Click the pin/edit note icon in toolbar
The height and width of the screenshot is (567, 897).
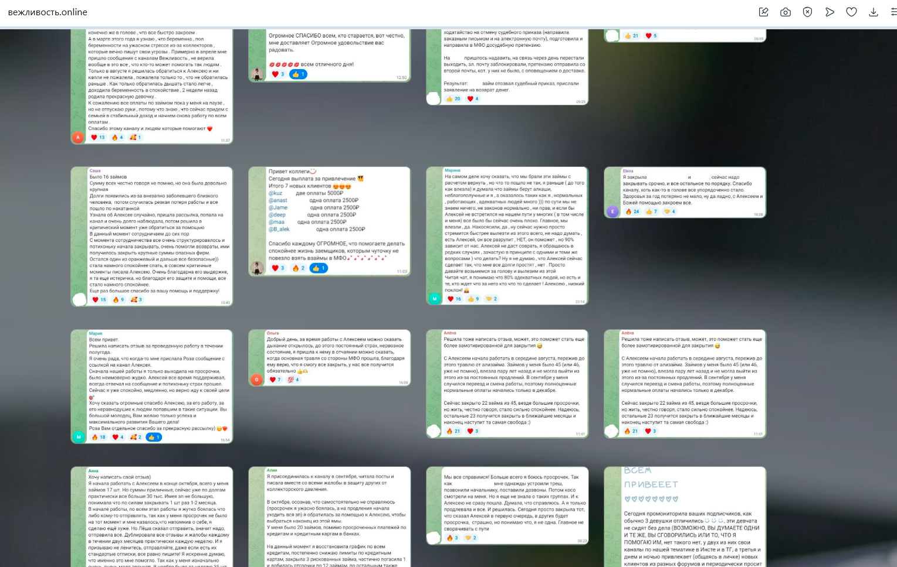click(763, 12)
